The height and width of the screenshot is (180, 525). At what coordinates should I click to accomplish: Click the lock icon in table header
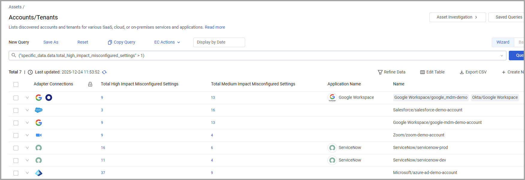(90, 84)
